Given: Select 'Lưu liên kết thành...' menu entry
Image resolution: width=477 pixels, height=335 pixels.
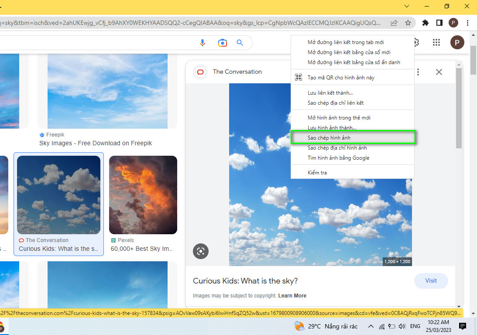Looking at the screenshot, I should (x=352, y=93).
